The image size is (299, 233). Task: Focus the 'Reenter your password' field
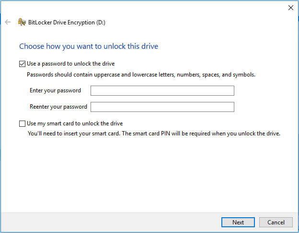tap(162, 107)
